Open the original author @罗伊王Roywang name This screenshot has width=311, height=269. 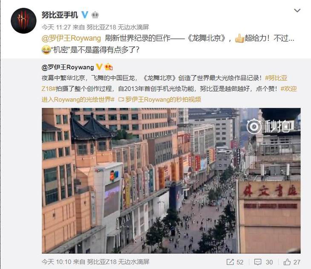click(68, 67)
